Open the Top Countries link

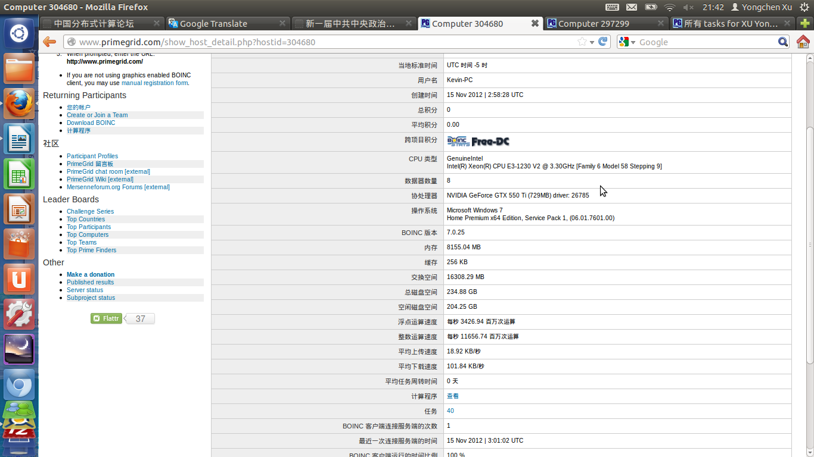pyautogui.click(x=86, y=219)
